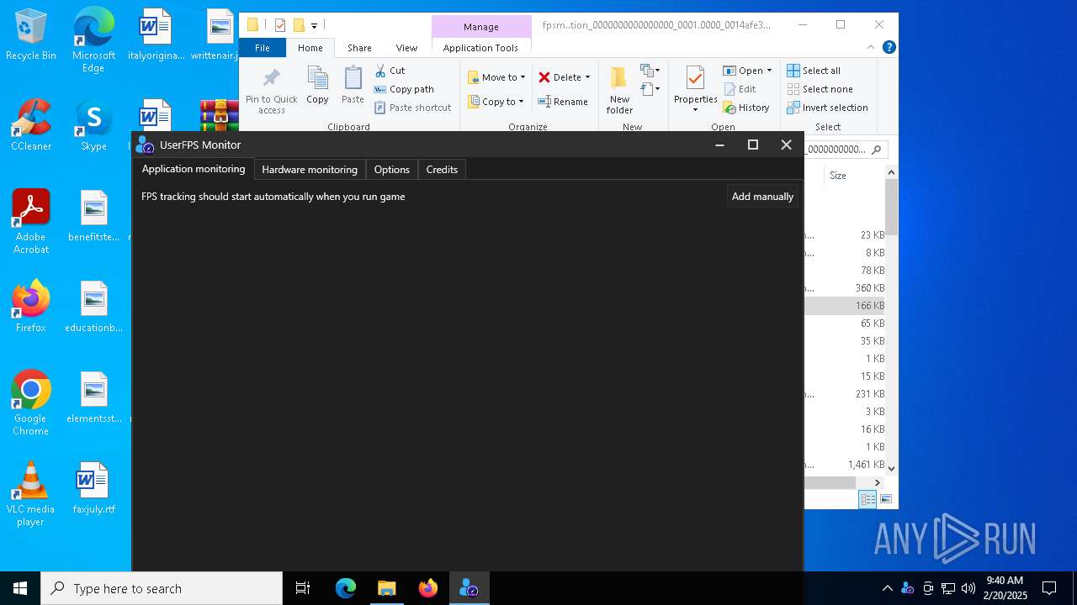Click the Add manually button
Screen dimensions: 1077x605
pos(762,196)
